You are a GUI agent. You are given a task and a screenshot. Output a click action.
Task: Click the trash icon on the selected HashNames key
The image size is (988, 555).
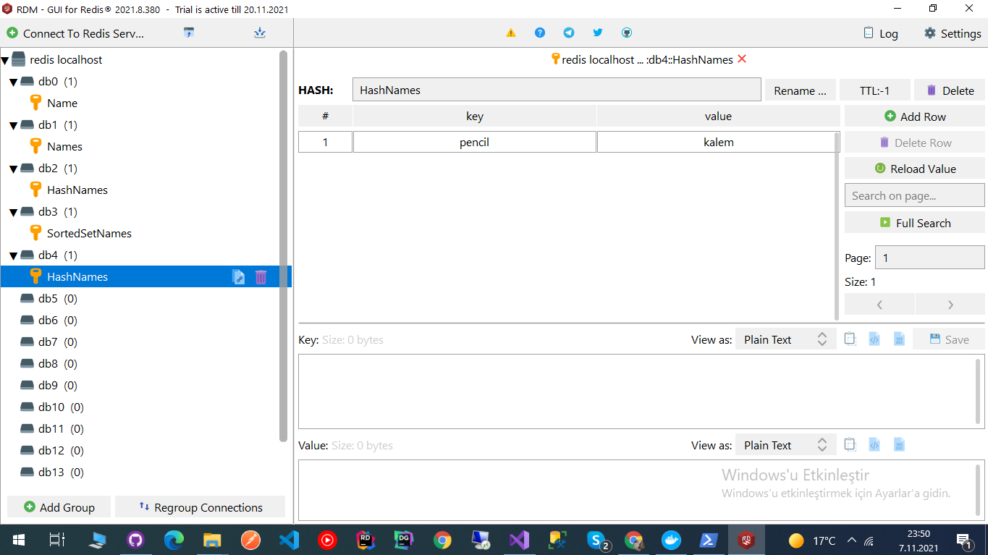[x=261, y=277]
